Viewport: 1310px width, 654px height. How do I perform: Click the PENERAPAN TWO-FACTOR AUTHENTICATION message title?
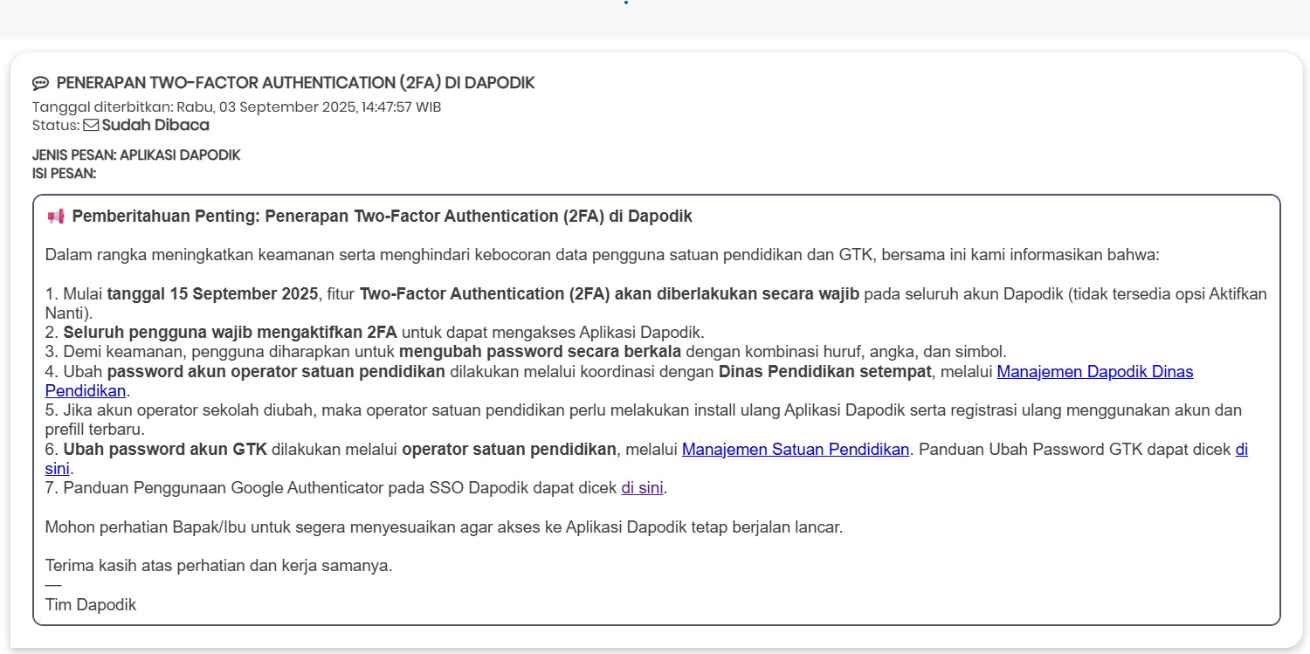(295, 83)
